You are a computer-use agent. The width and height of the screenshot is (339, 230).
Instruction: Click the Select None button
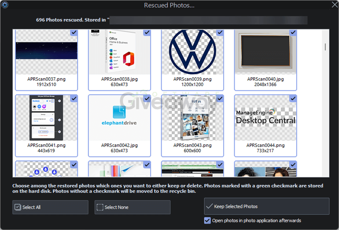133,207
